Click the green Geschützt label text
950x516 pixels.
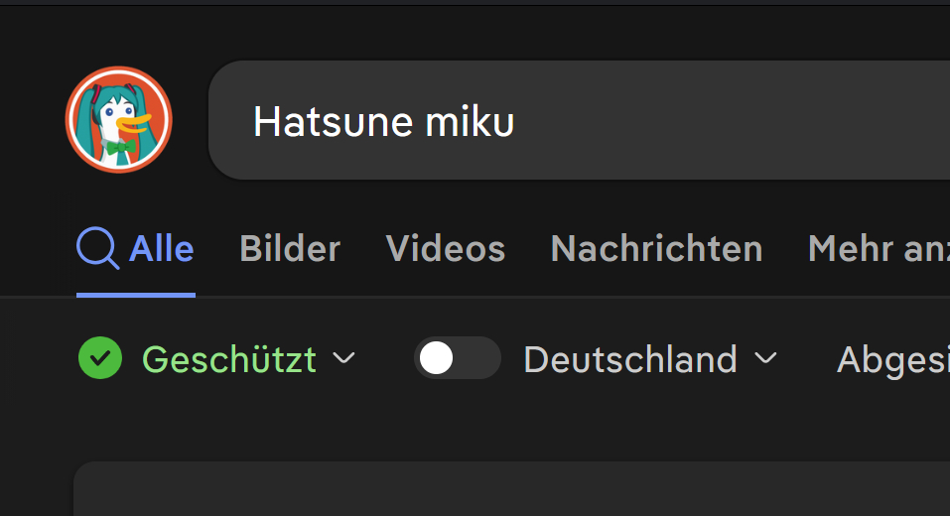tap(229, 358)
